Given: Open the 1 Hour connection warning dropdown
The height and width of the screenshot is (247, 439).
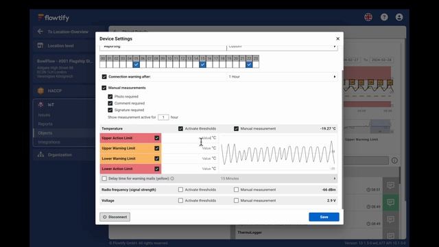Looking at the screenshot, I should tap(282, 76).
